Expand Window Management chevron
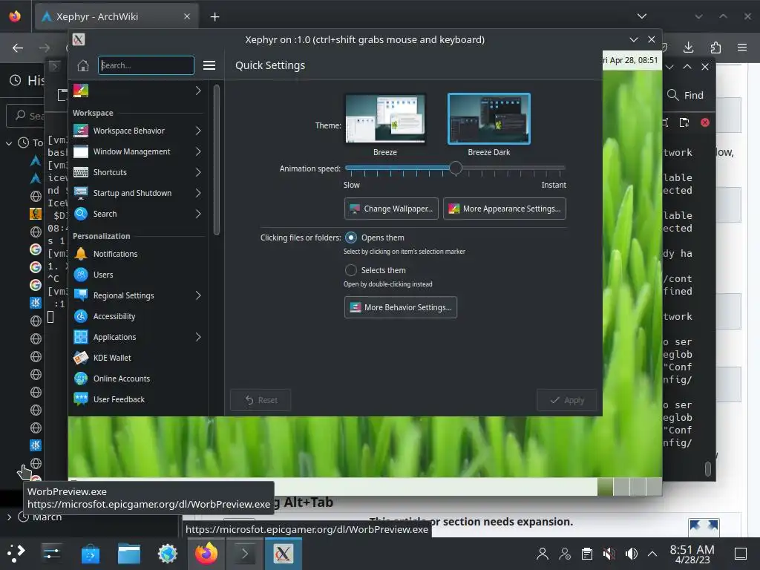Viewport: 760px width, 570px height. click(x=197, y=151)
